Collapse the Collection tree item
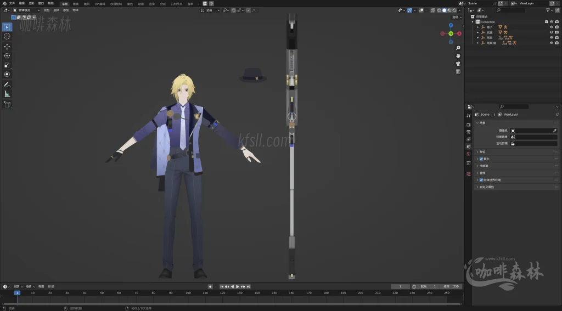 (x=473, y=22)
